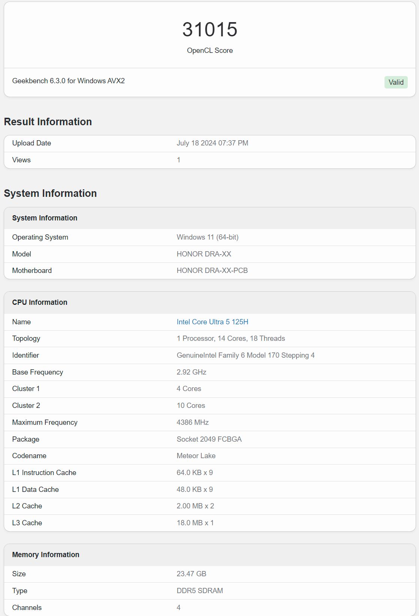Select the 64.0 KB x 9 value
The height and width of the screenshot is (616, 419).
pyautogui.click(x=195, y=472)
